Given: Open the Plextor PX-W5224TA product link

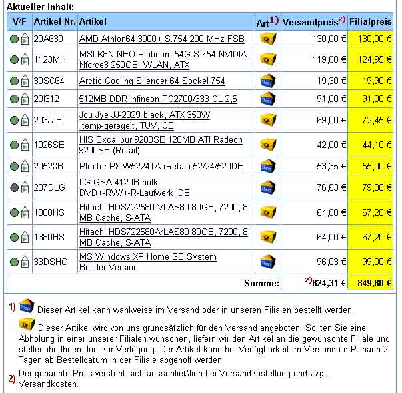Looking at the screenshot, I should (161, 165).
